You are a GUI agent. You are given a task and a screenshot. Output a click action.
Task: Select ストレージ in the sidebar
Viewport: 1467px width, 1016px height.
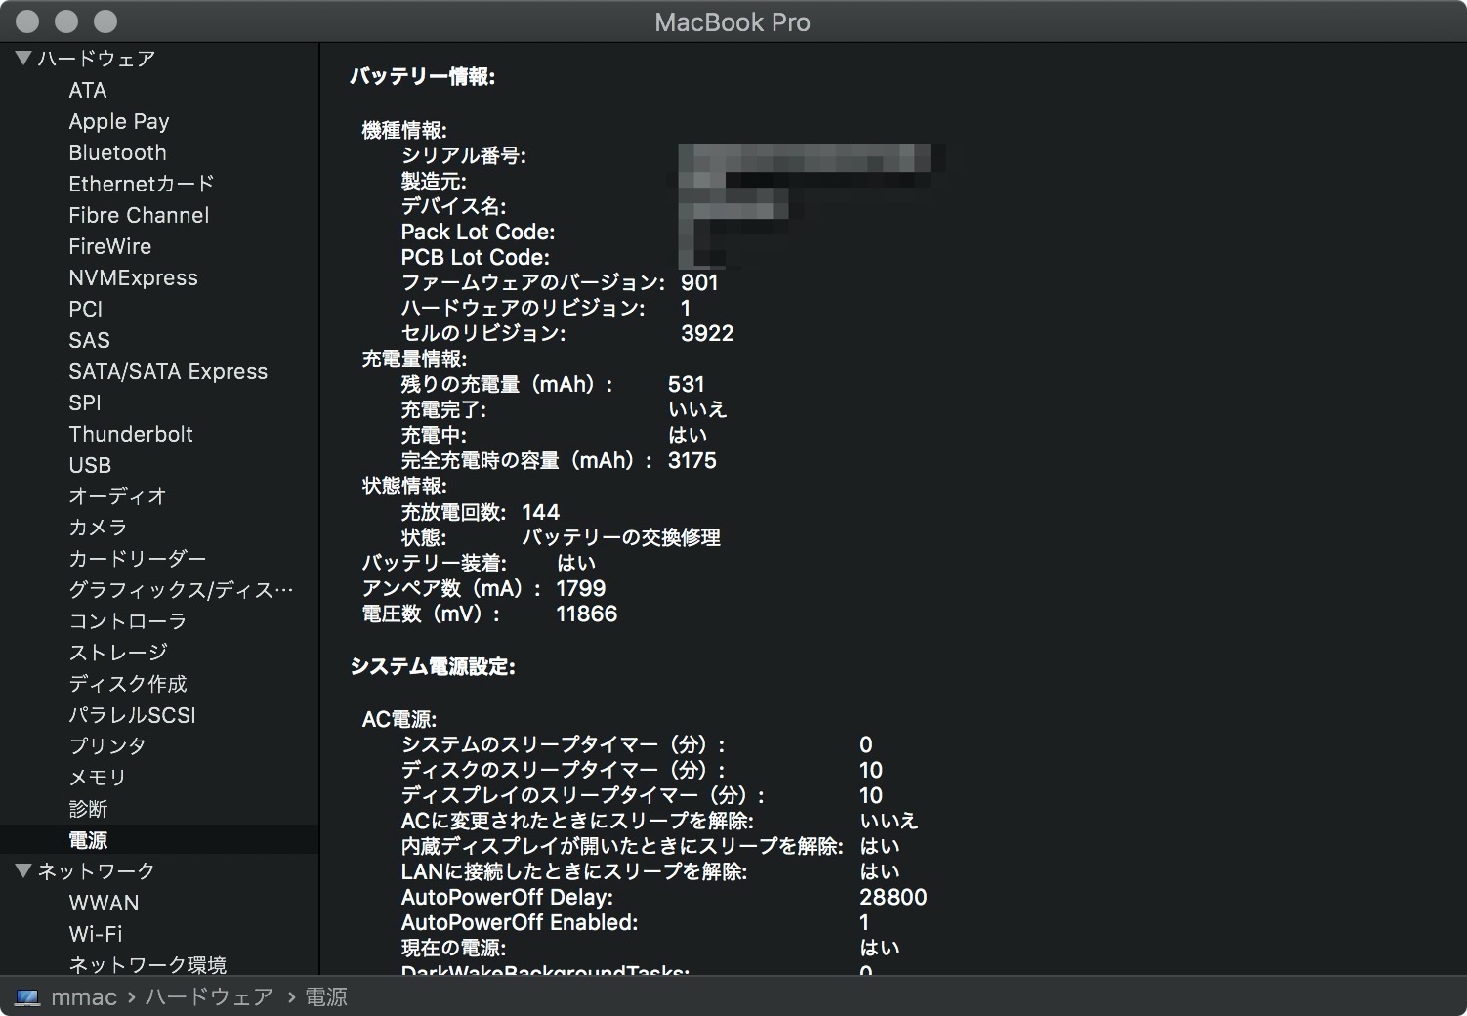coord(116,652)
